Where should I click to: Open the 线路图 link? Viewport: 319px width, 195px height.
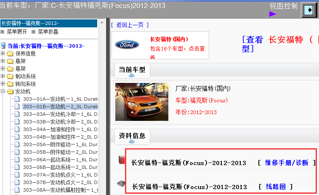[276, 187]
